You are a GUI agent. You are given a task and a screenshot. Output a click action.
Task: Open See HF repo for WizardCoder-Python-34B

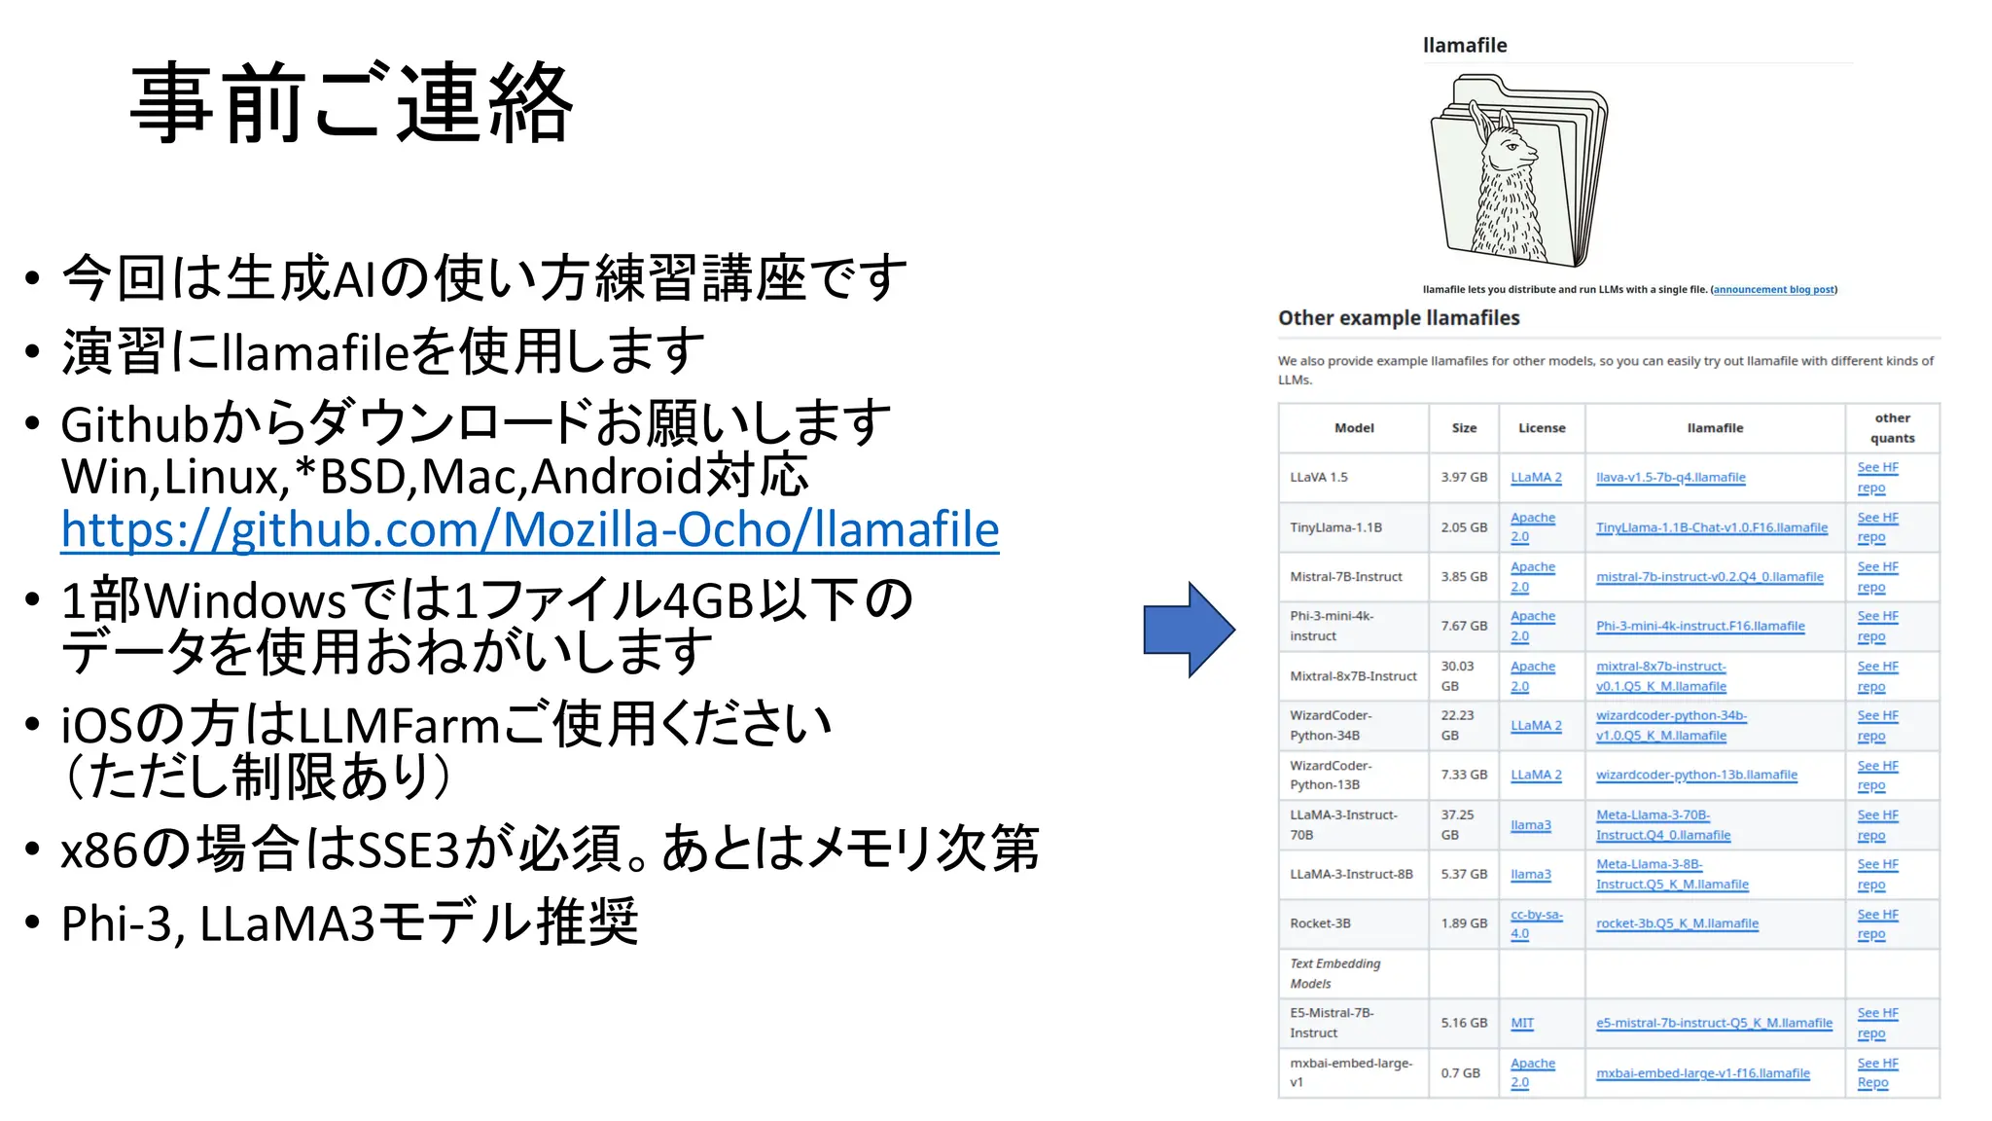click(1877, 726)
